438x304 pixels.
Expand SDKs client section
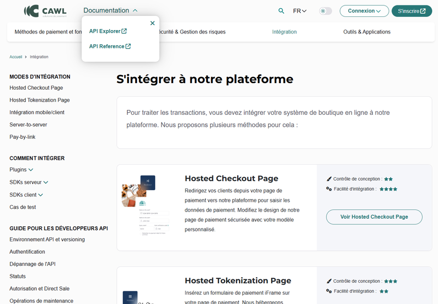click(x=26, y=195)
